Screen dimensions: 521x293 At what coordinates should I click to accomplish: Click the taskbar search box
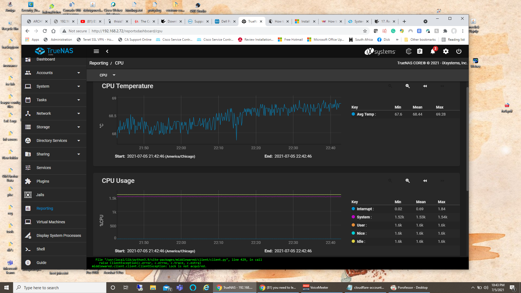(60, 288)
